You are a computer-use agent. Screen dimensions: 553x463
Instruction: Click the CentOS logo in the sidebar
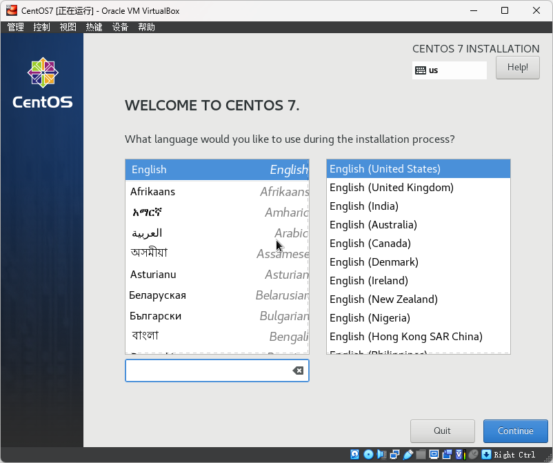[x=43, y=83]
